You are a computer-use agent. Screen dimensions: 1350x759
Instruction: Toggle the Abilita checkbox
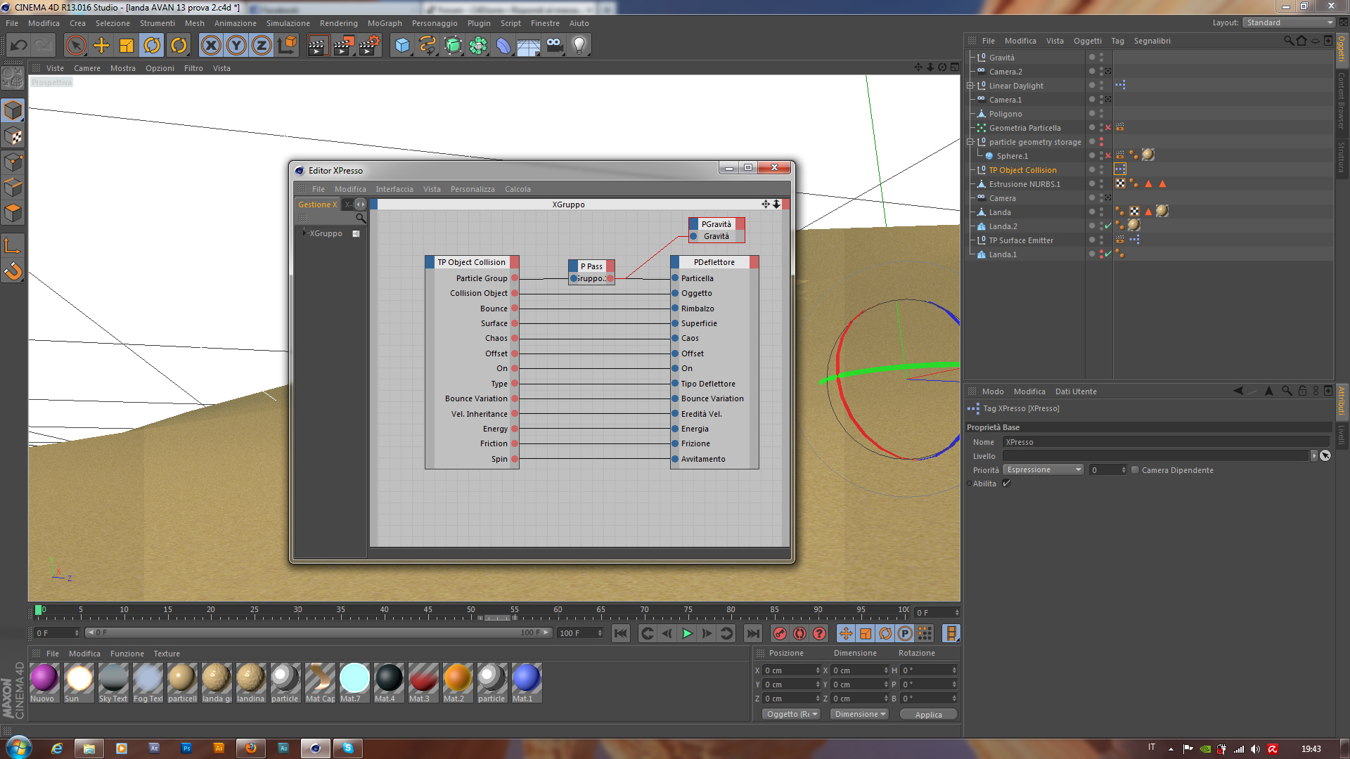[x=1006, y=484]
